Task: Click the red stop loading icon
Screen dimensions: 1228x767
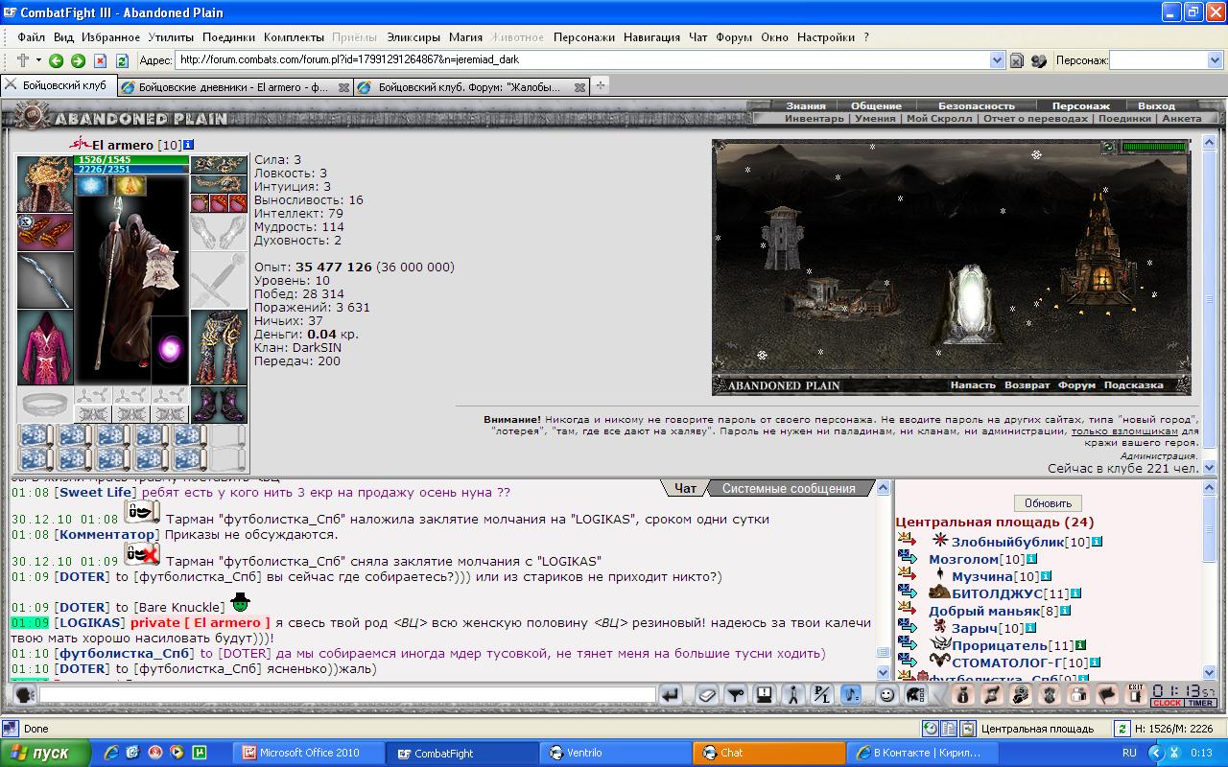Action: pyautogui.click(x=100, y=60)
